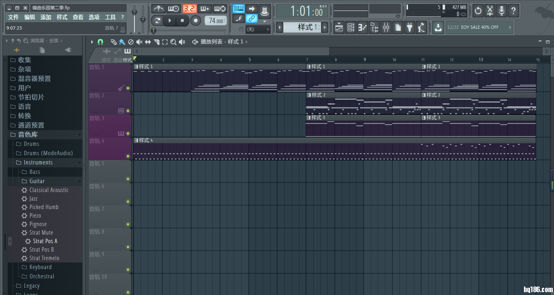Open the snap selector dropdown (无)
Screen dimensions: 554x295
[258, 29]
